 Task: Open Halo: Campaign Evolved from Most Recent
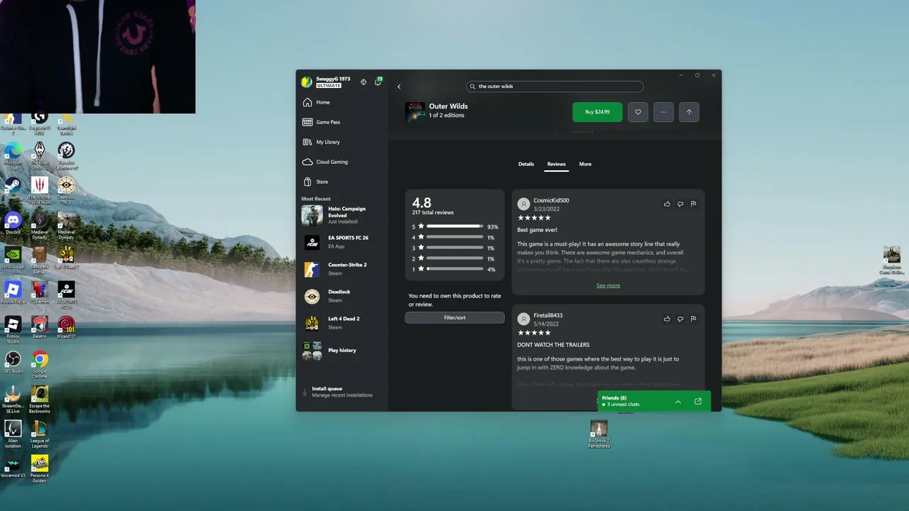(342, 215)
